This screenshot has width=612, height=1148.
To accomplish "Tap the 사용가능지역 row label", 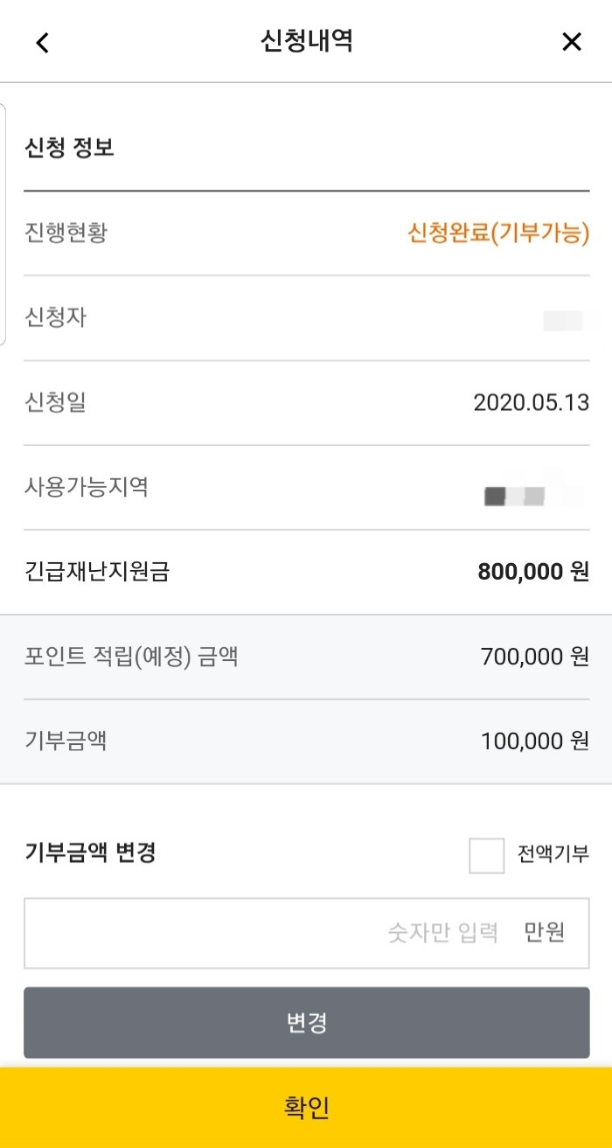I will click(x=86, y=487).
